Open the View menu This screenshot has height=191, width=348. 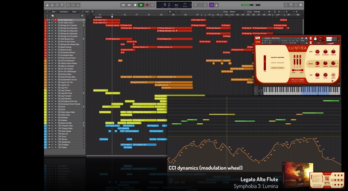75,12
